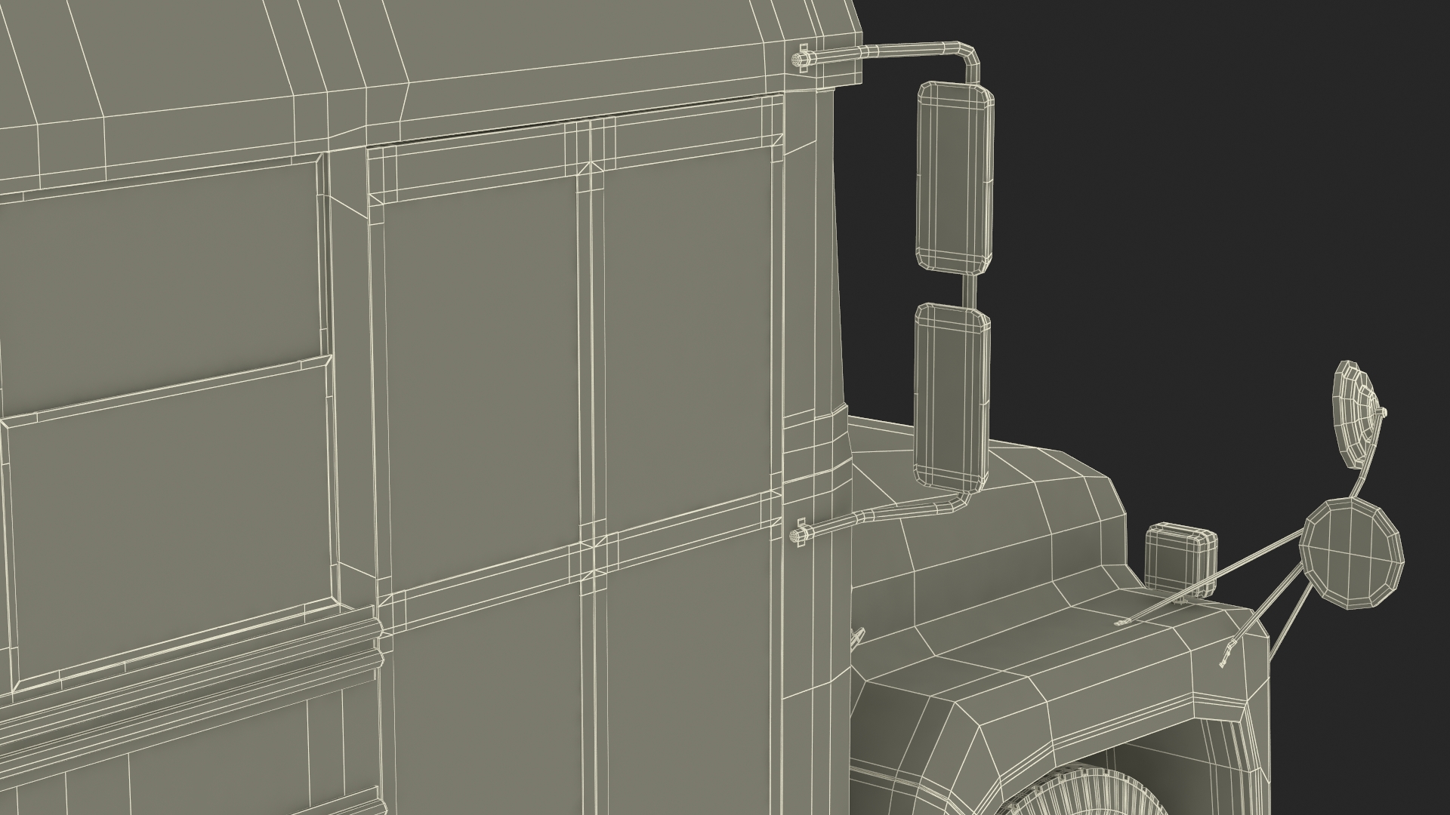Click the lower mirror arm mounting bolt
The height and width of the screenshot is (815, 1450).
pyautogui.click(x=801, y=534)
